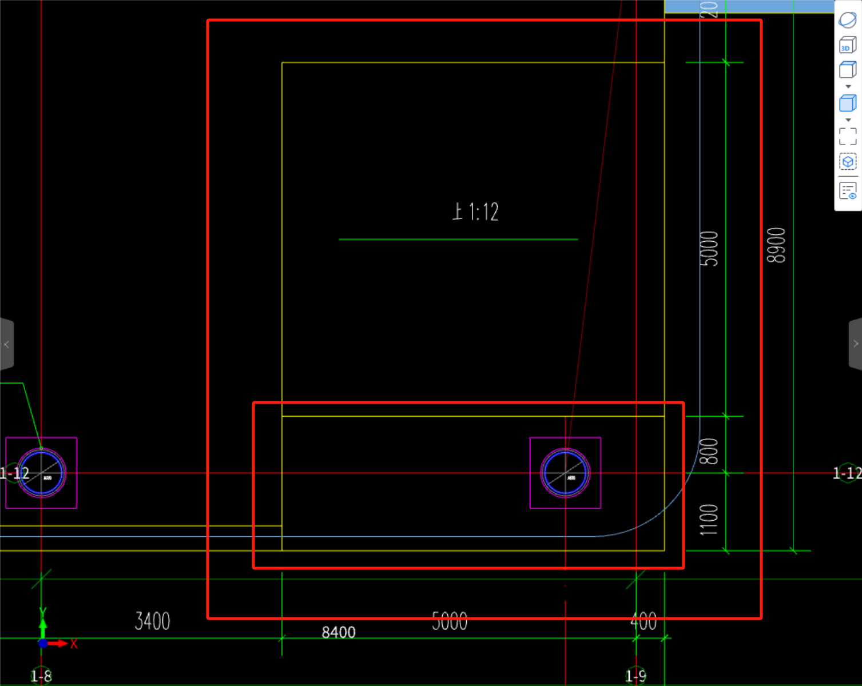Click the zoom extents dashed frame icon
The image size is (862, 686).
[848, 137]
